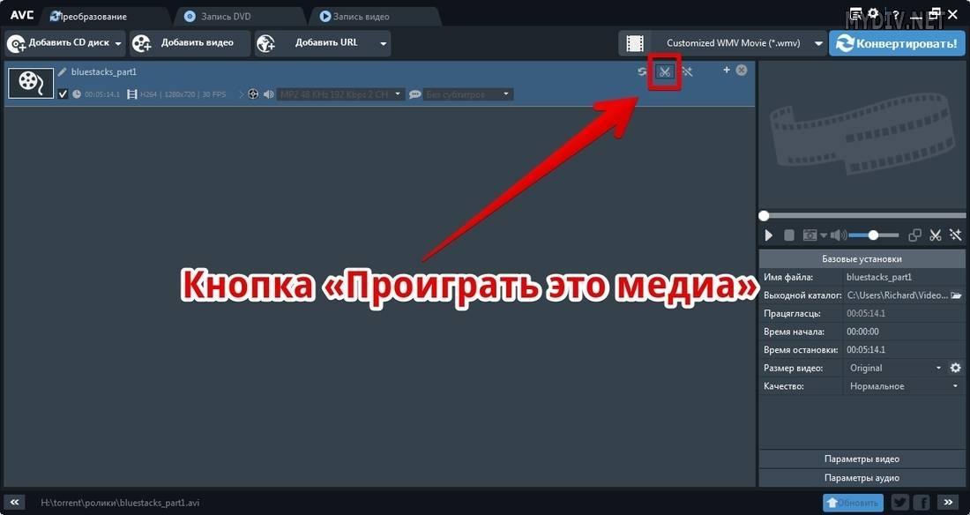The width and height of the screenshot is (970, 515).
Task: Click the refresh arrows icon in file row
Action: click(643, 71)
